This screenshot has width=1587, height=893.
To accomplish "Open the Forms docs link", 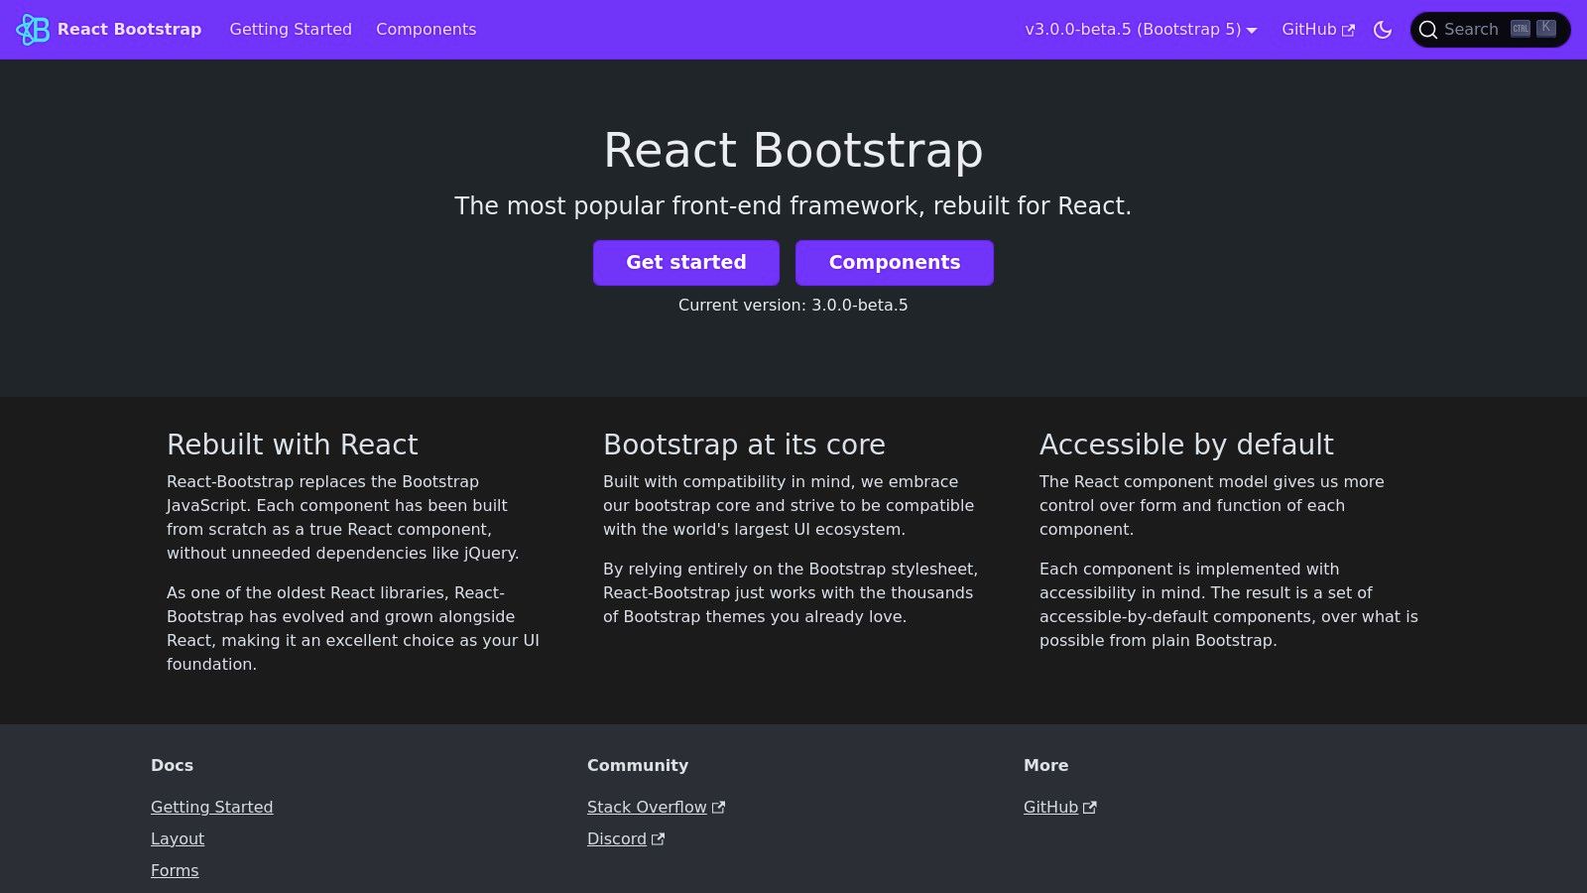I will pyautogui.click(x=174, y=870).
